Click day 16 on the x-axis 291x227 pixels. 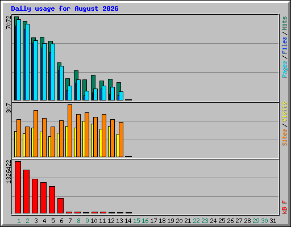click(x=145, y=221)
